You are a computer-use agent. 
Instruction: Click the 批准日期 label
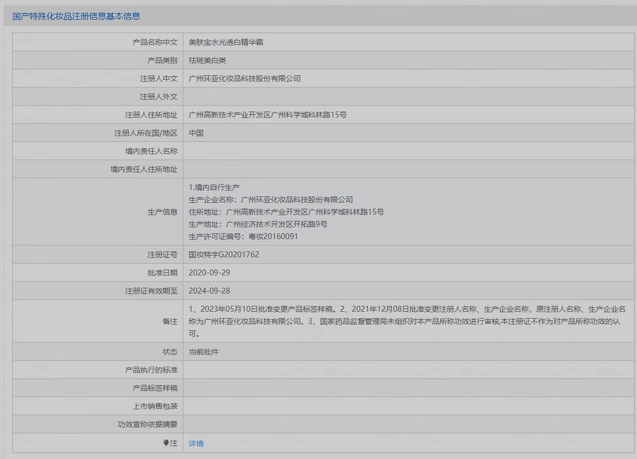[x=163, y=273]
